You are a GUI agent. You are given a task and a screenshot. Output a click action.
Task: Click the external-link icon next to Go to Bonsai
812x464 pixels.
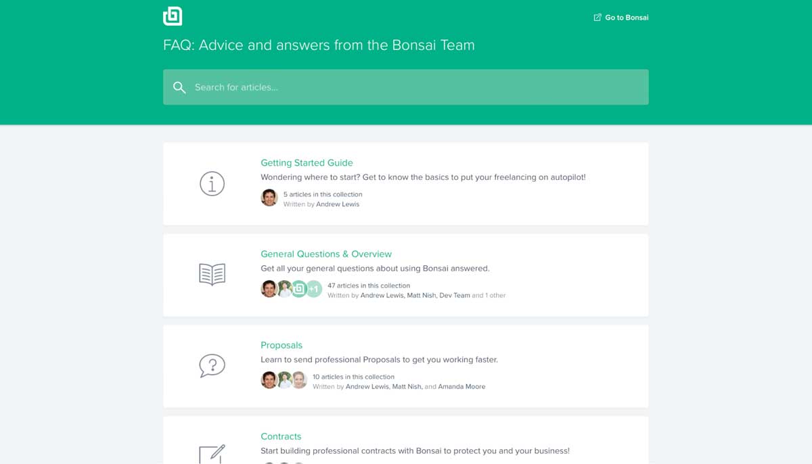pos(597,17)
